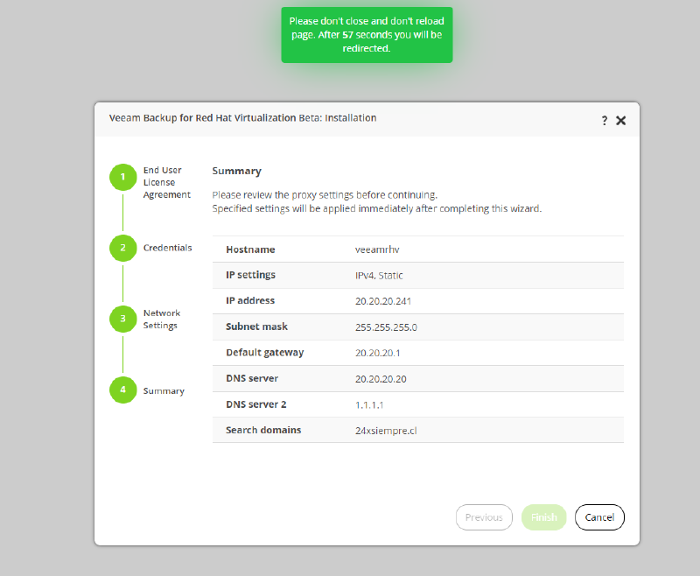Click the green redirect notification banner
700x576 pixels.
coord(367,35)
